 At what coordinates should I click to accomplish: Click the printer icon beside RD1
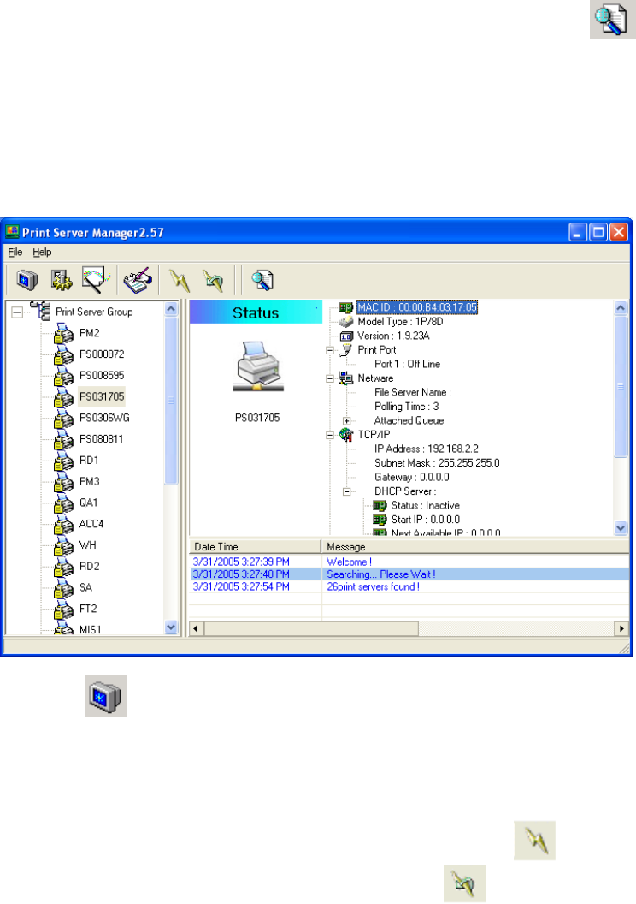(x=63, y=461)
